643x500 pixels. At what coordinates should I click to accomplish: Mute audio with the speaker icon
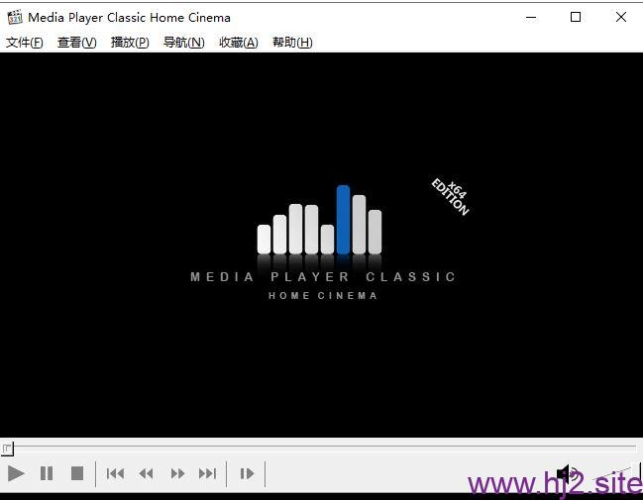click(567, 474)
